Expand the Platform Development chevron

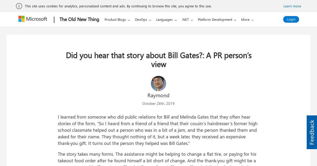tap(235, 20)
